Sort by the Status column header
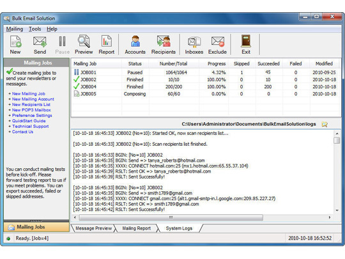The width and height of the screenshot is (345, 259). tap(135, 64)
